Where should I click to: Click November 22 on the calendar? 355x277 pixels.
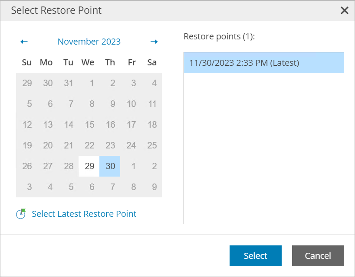[x=89, y=145]
